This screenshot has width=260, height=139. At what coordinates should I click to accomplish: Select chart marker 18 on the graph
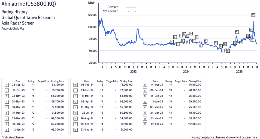tap(225, 44)
